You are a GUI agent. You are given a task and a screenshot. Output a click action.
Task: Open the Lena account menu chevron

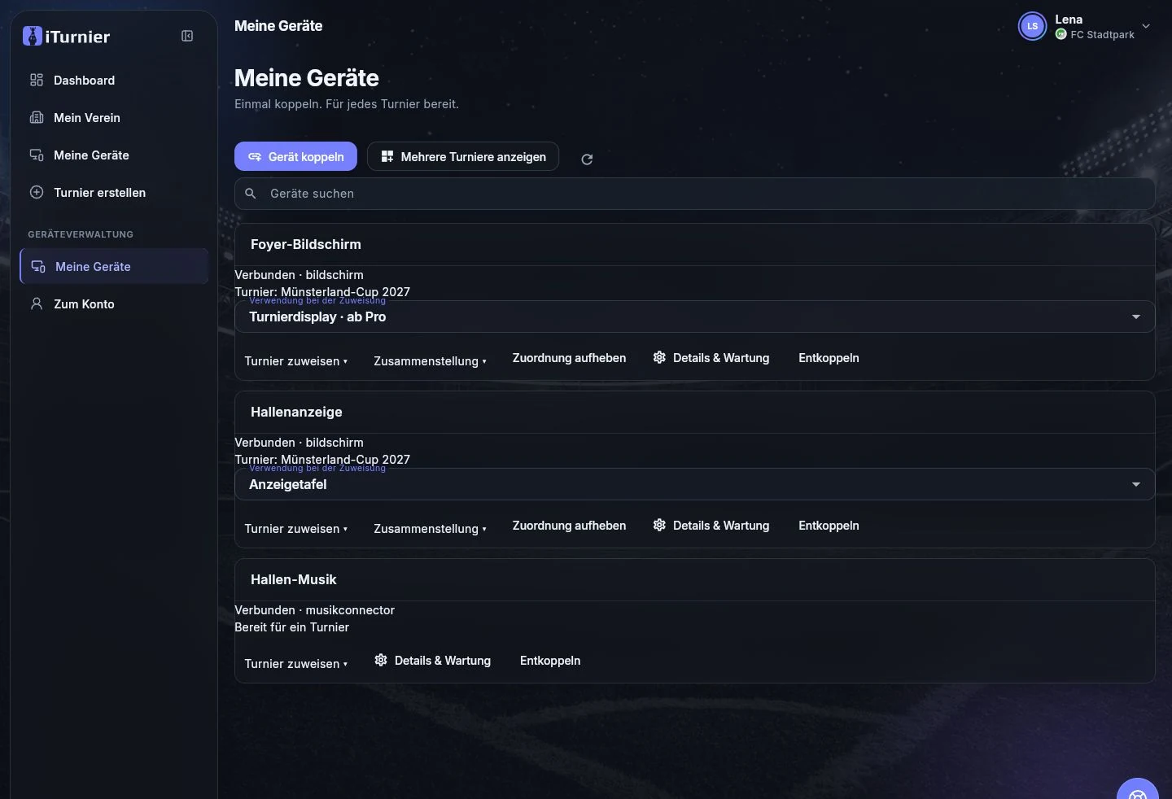pyautogui.click(x=1146, y=26)
